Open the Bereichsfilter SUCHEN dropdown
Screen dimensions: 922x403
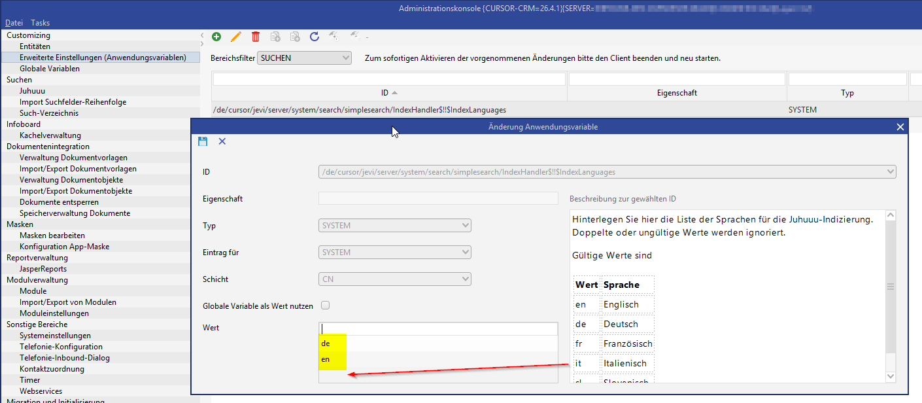(305, 58)
